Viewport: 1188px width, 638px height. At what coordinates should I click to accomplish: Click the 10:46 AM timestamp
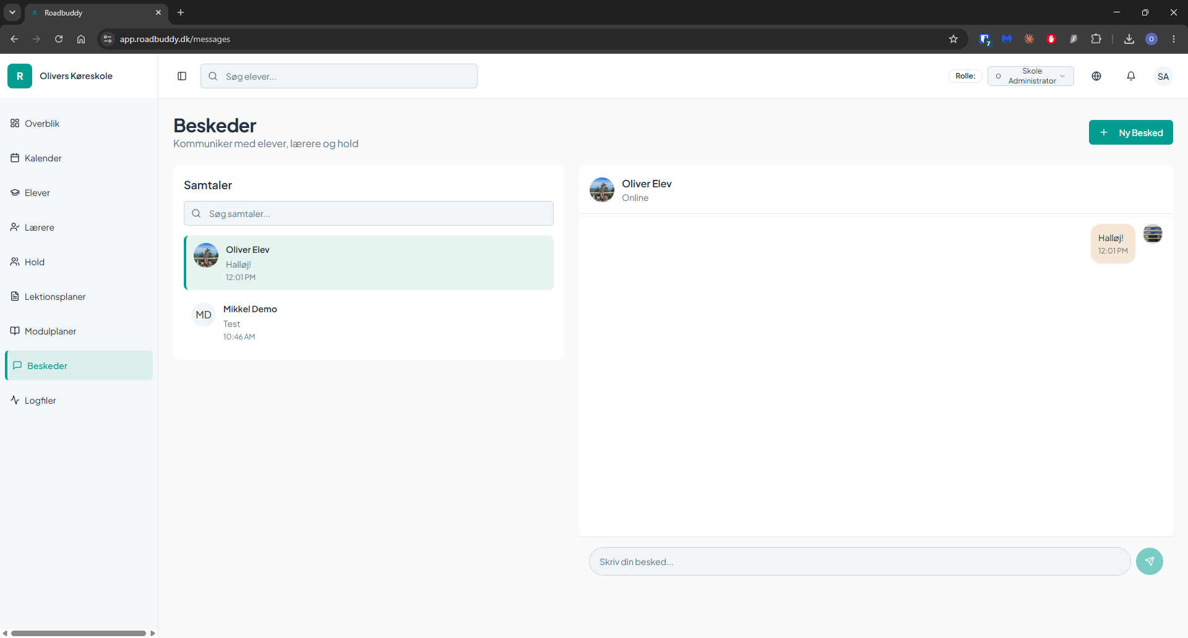pyautogui.click(x=239, y=337)
